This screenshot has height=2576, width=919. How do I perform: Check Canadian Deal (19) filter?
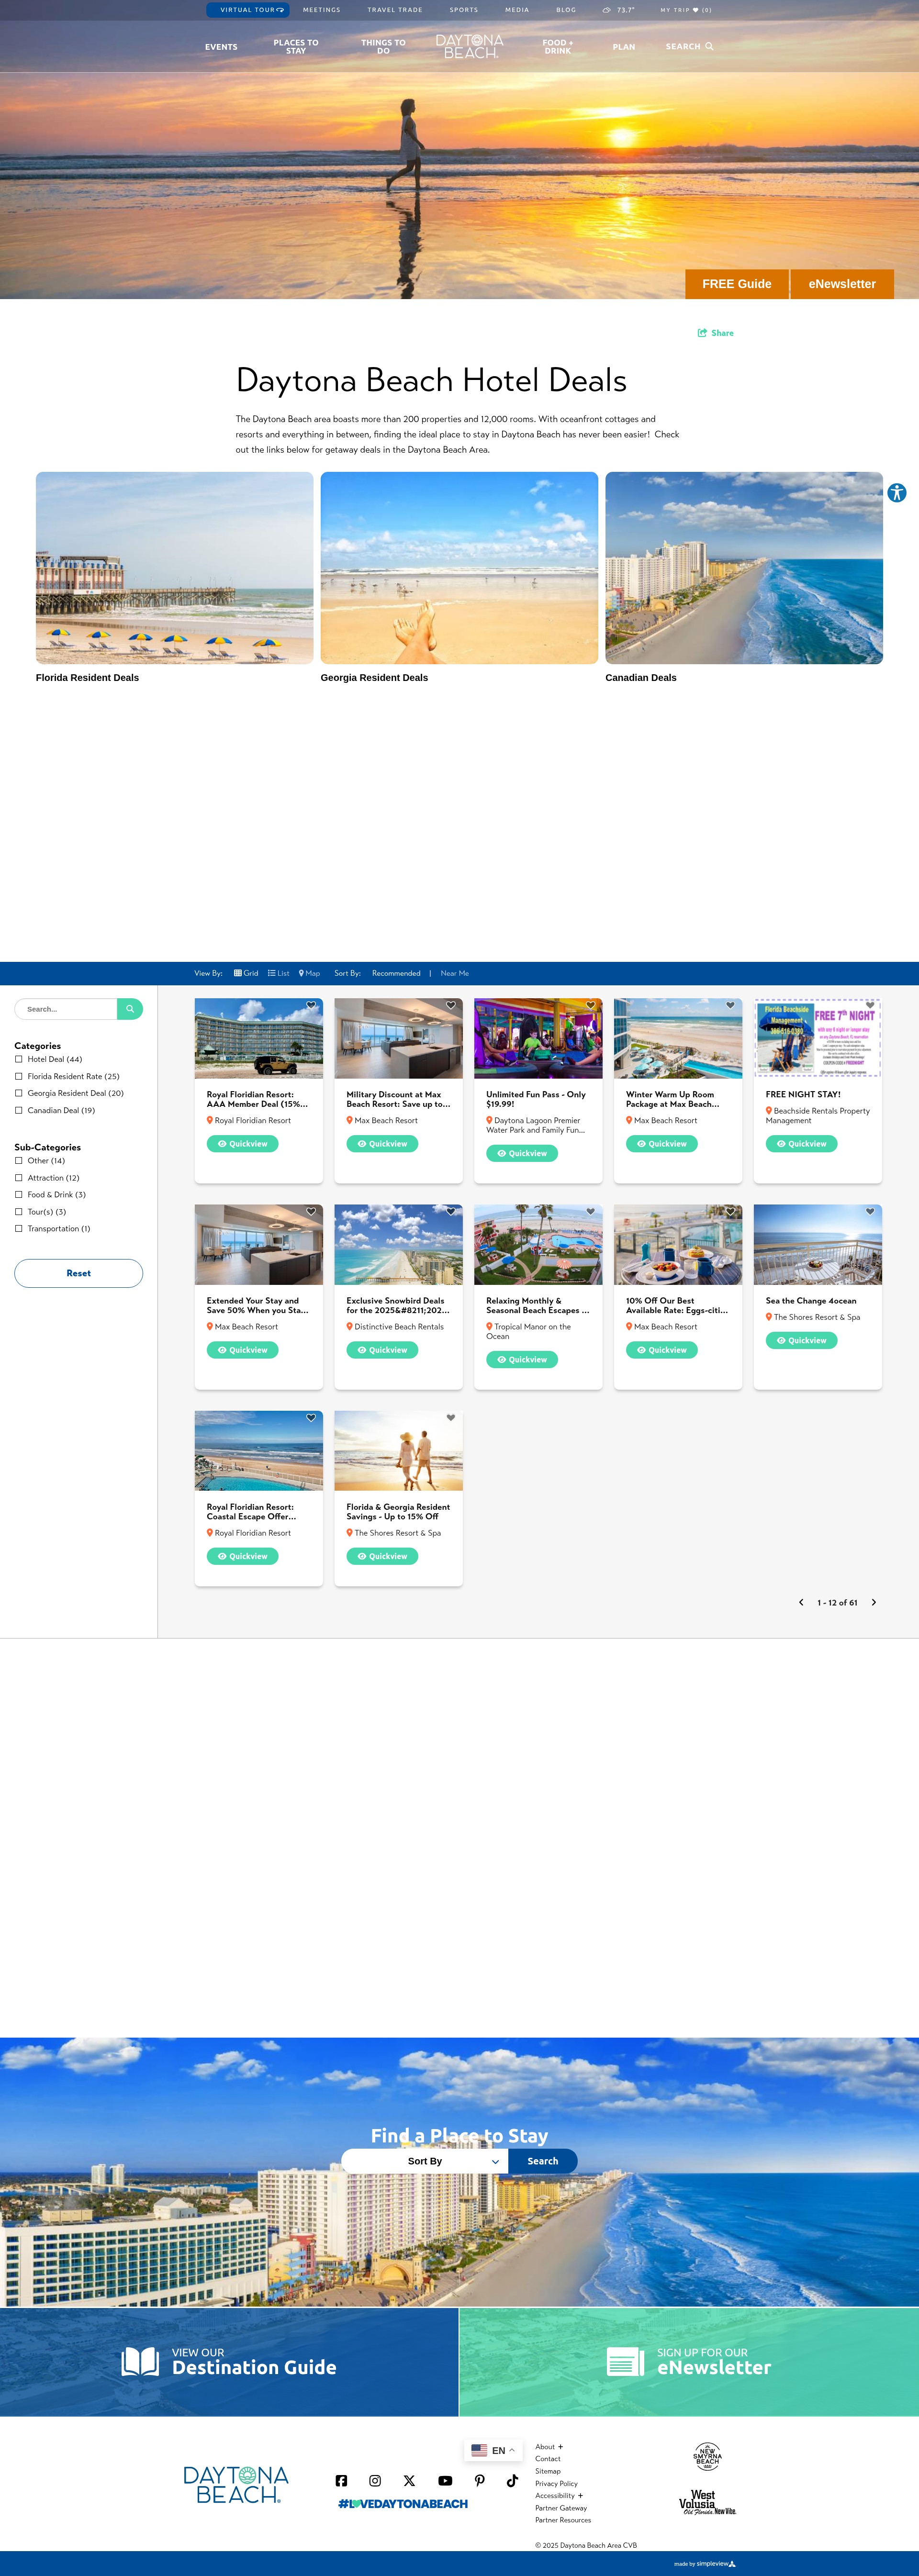pyautogui.click(x=19, y=1110)
